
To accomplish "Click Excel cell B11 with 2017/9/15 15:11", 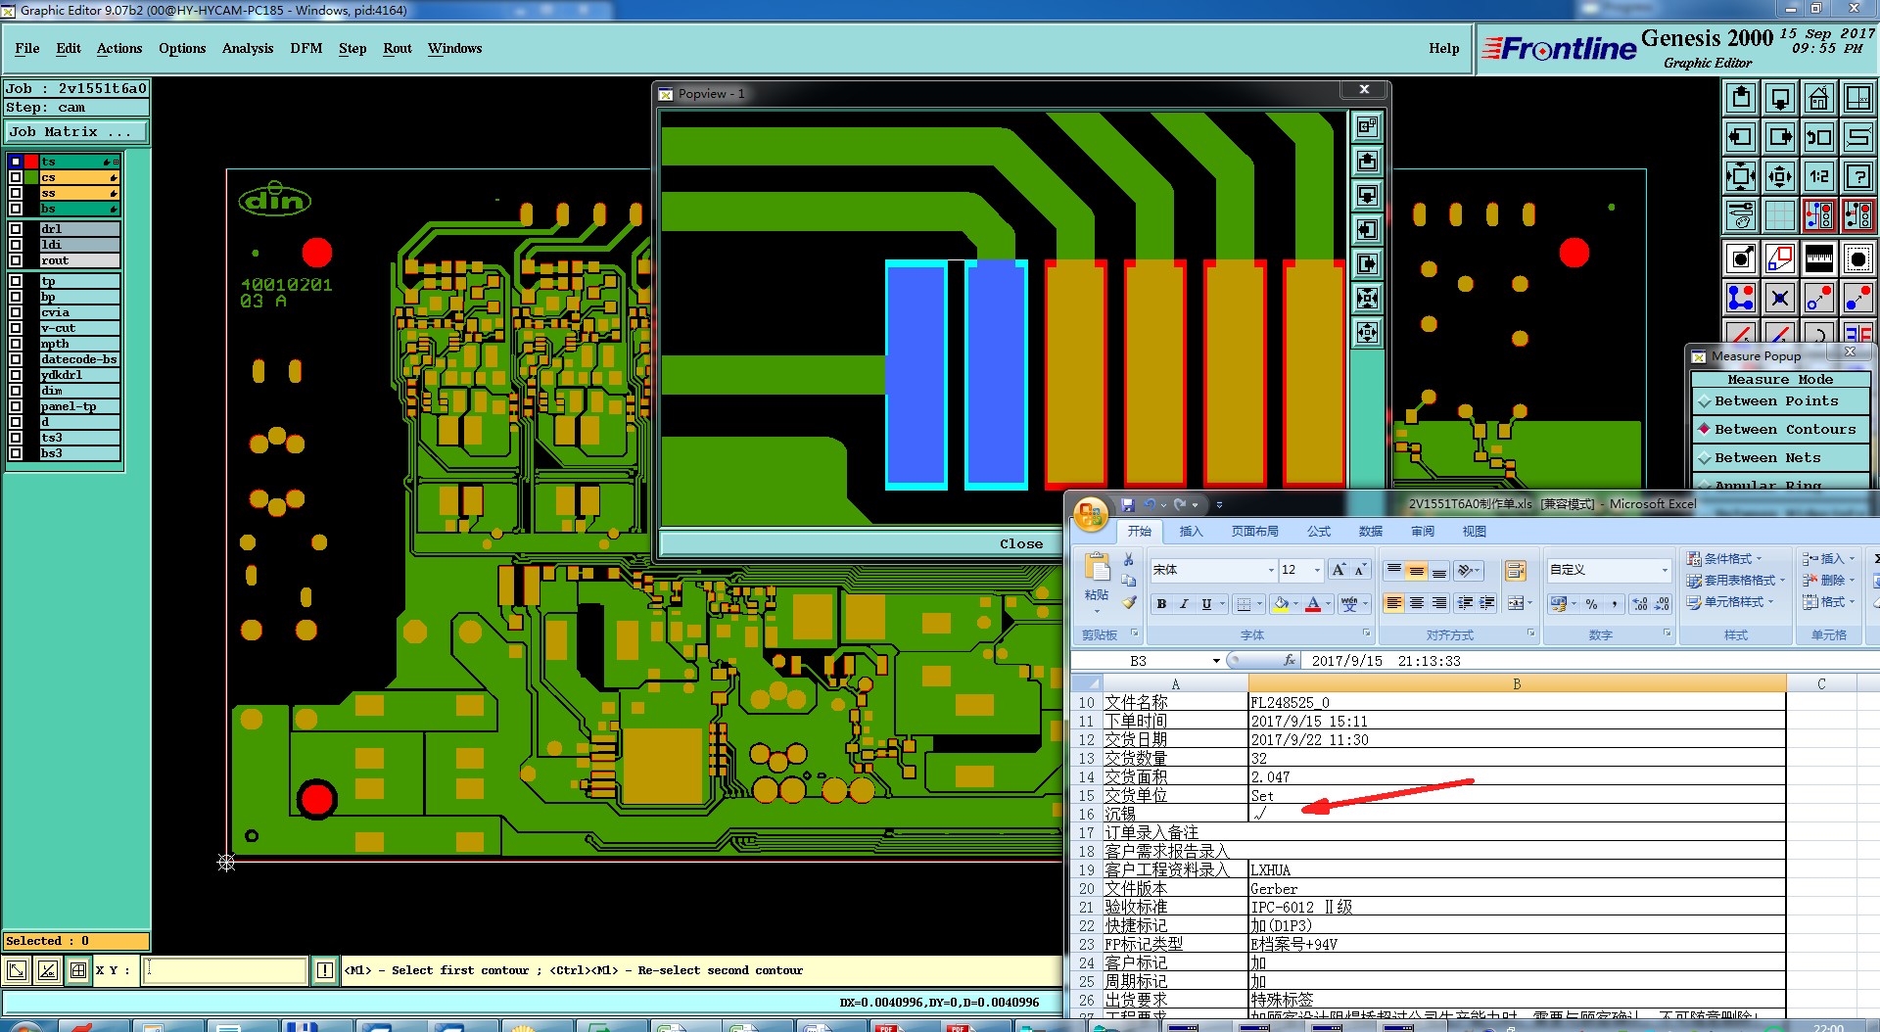I will click(x=1517, y=722).
